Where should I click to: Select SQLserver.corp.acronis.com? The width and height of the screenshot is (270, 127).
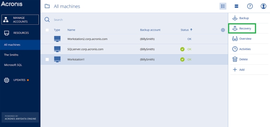(85, 49)
